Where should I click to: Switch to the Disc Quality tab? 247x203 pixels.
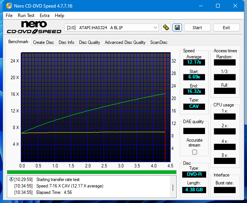pos(90,42)
